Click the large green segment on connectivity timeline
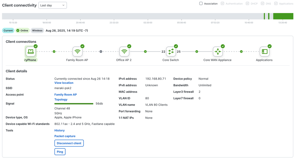The image size is (296, 158). [283, 16]
